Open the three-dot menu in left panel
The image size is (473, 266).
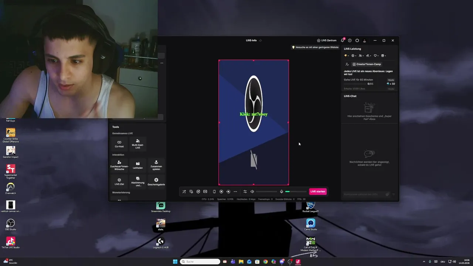162,63
